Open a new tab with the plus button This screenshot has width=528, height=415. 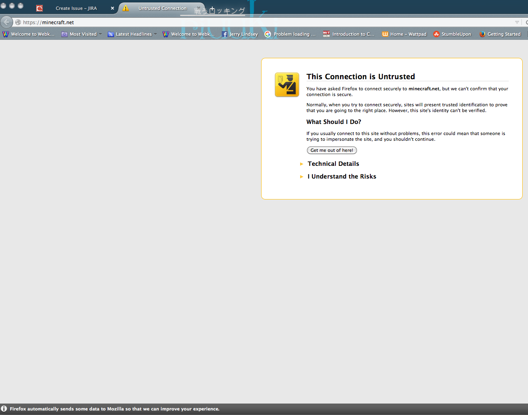212,9
